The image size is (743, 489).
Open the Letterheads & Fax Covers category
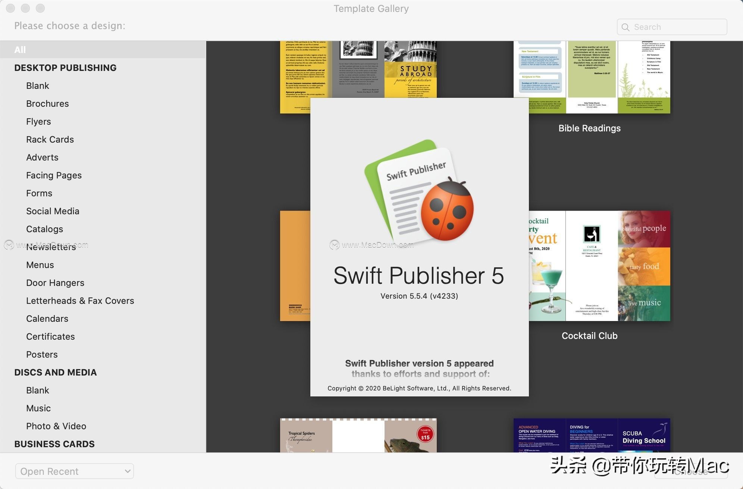point(80,301)
